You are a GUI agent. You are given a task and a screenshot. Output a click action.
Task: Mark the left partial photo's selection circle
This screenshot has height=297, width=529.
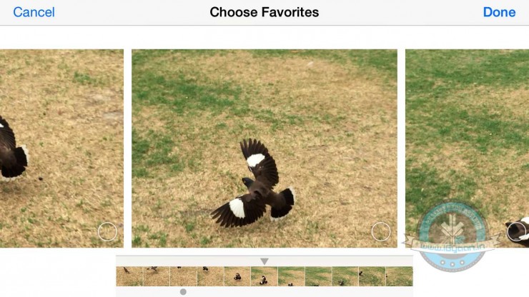[107, 231]
